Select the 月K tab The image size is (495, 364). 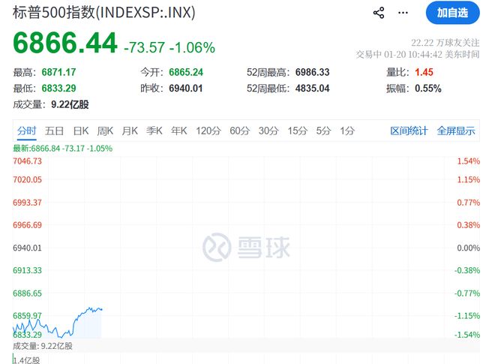pos(130,131)
